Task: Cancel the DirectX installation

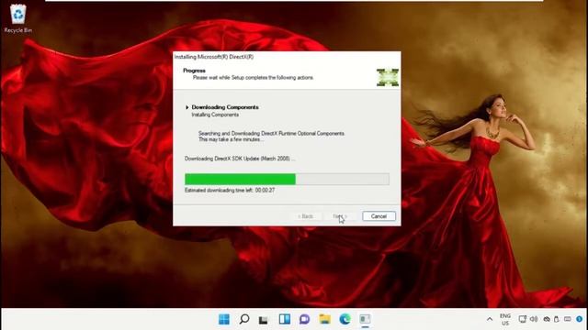Action: pyautogui.click(x=379, y=216)
